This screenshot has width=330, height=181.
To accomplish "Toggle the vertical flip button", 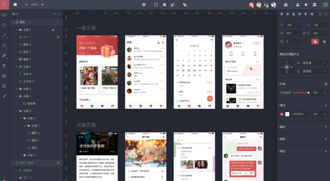I will tap(324, 41).
